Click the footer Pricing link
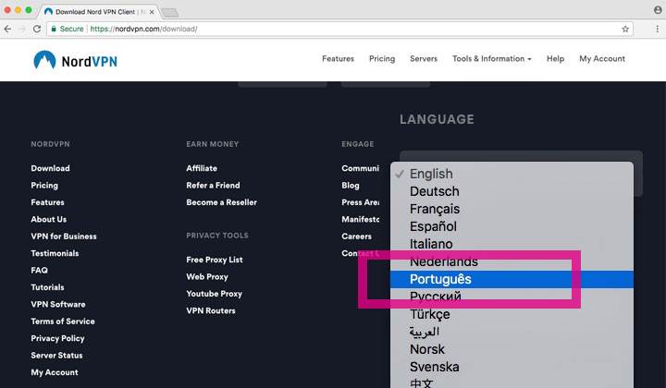 coord(44,186)
